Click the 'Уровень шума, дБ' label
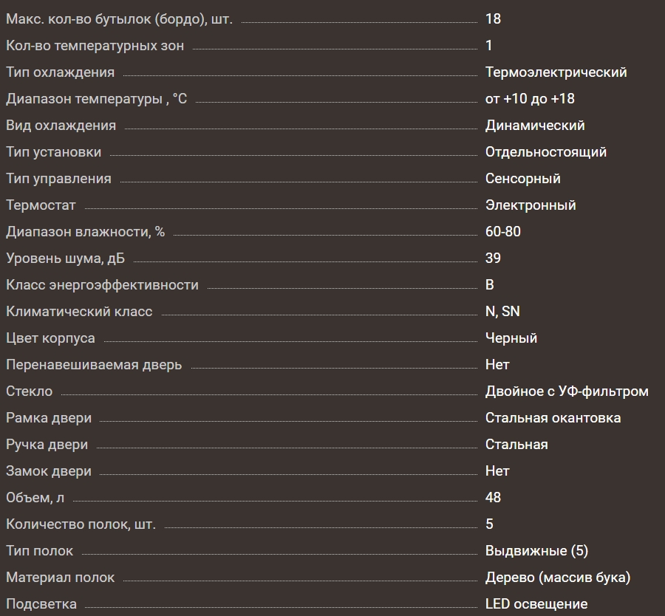Screen dimensions: 665x616 click(66, 259)
